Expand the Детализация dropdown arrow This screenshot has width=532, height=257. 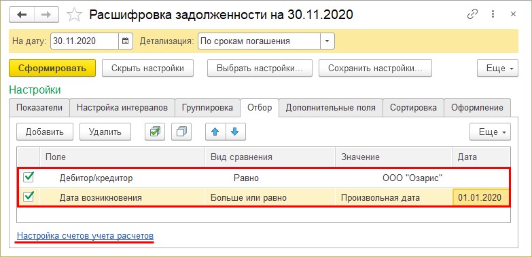pyautogui.click(x=327, y=41)
